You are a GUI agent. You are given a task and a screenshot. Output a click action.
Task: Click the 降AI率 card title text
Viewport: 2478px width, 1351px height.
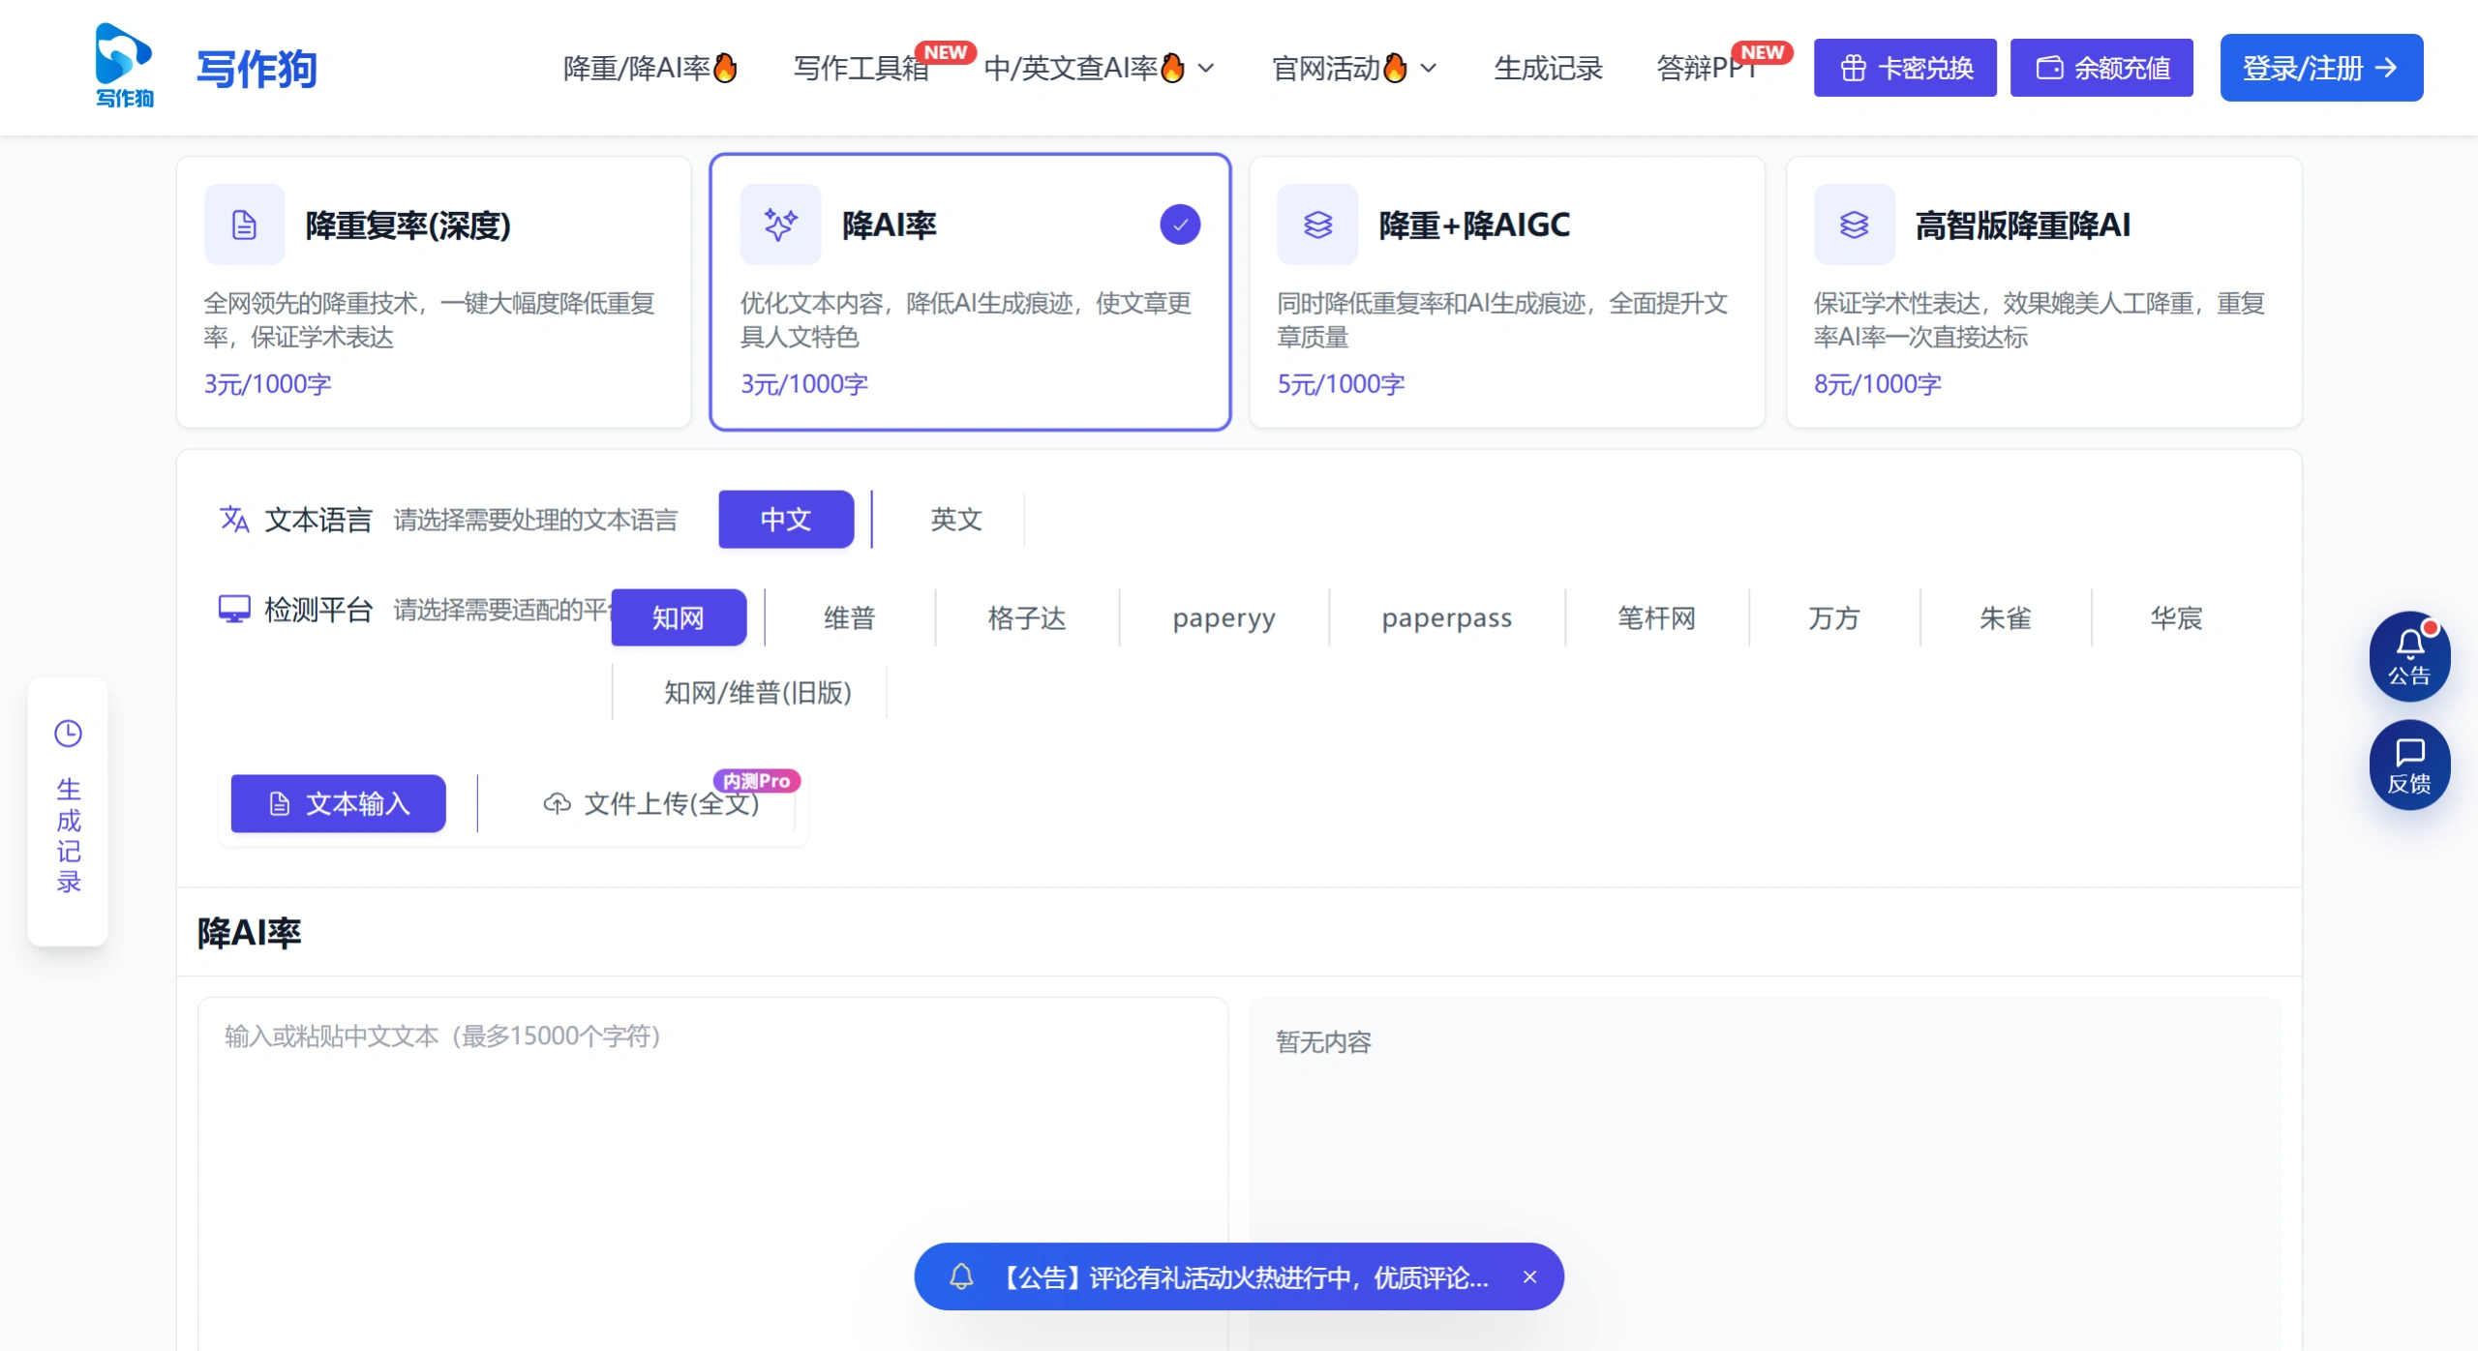coord(890,225)
